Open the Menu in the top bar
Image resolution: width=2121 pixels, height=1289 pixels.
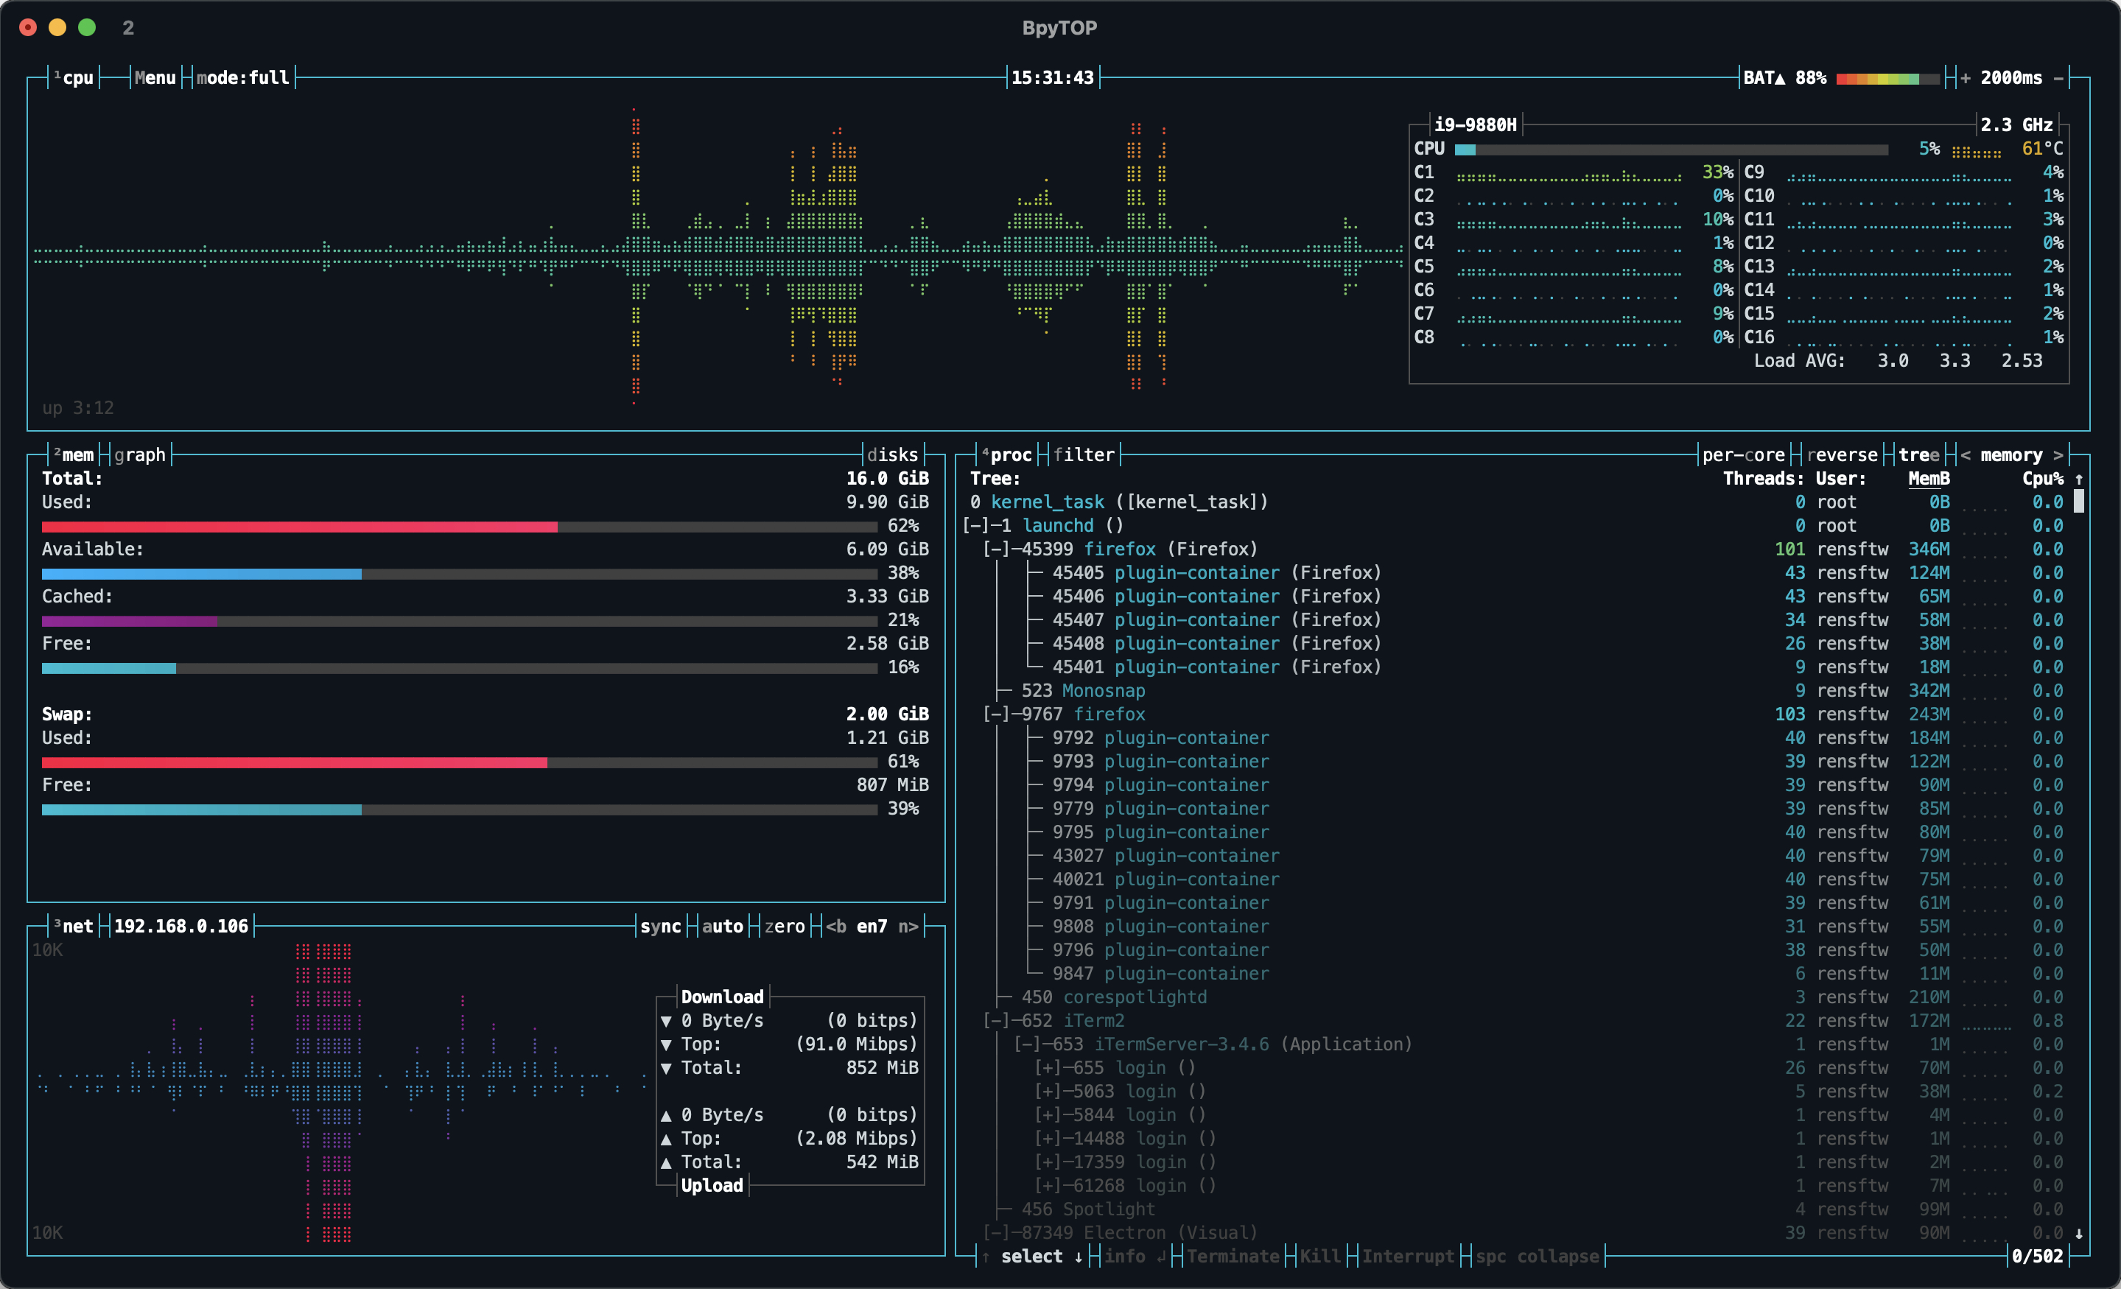pos(155,78)
